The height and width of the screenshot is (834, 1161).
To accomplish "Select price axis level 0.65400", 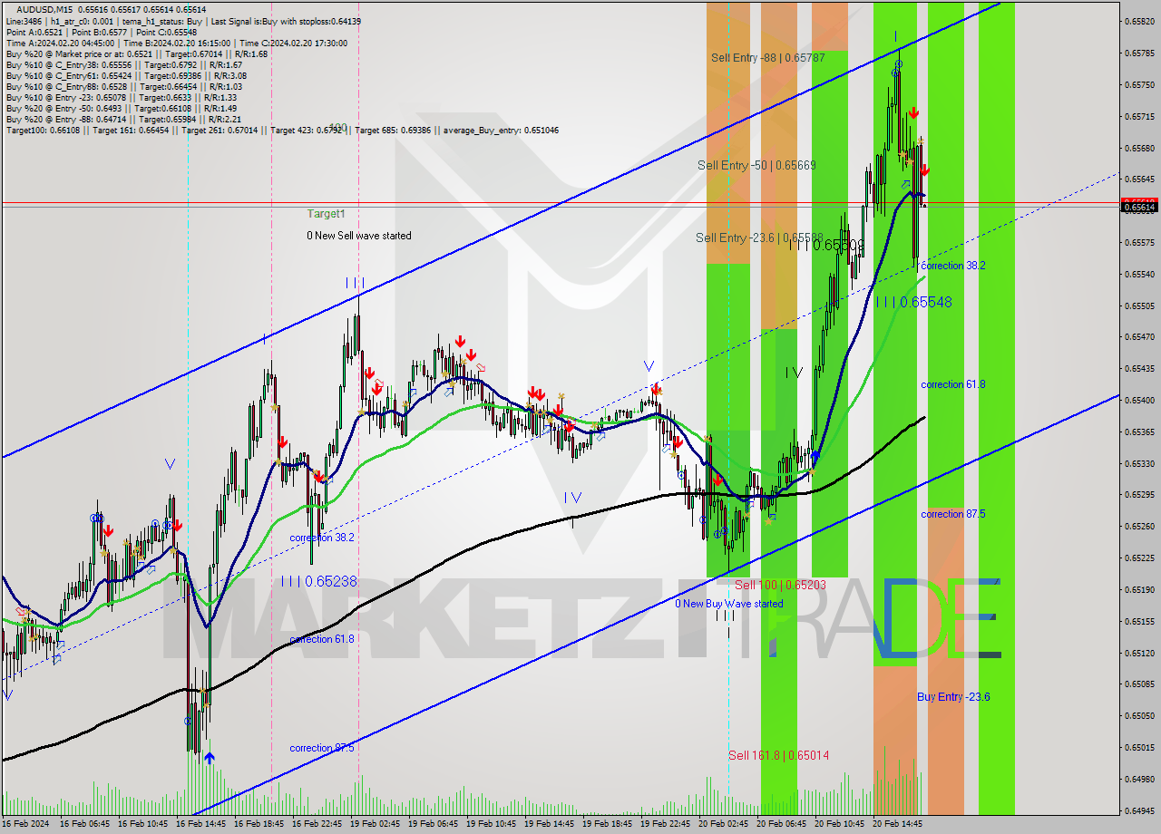I will (1139, 400).
